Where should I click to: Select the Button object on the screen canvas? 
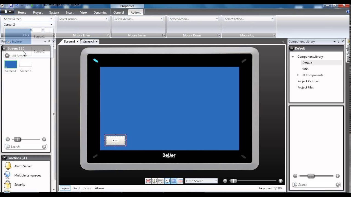[115, 140]
